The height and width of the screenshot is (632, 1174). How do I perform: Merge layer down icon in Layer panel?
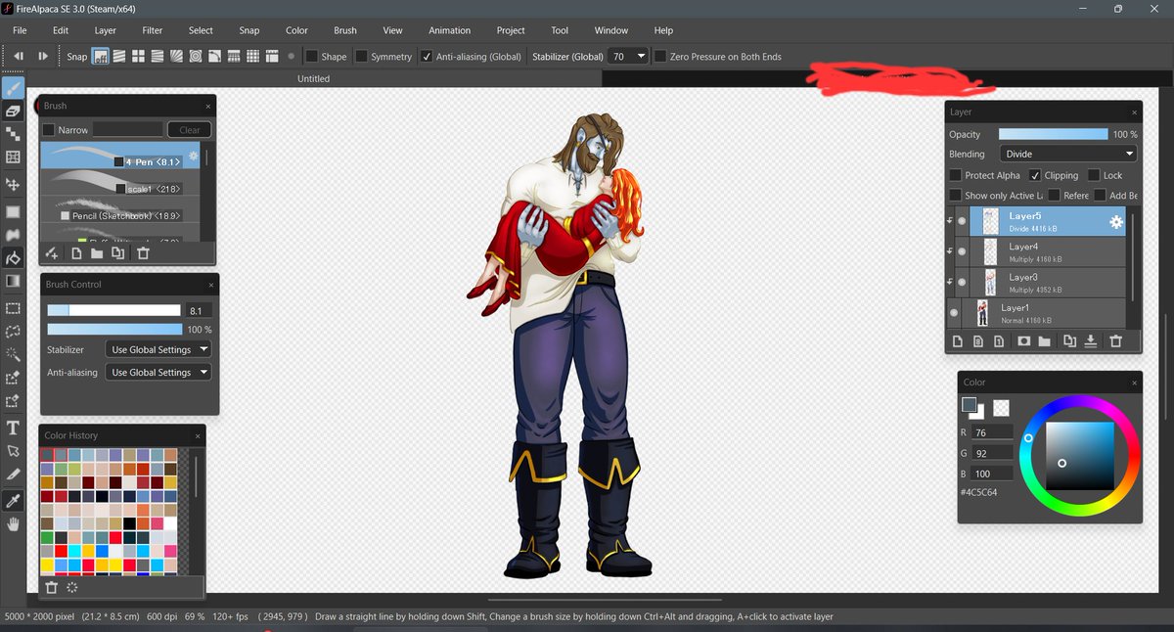point(1091,341)
